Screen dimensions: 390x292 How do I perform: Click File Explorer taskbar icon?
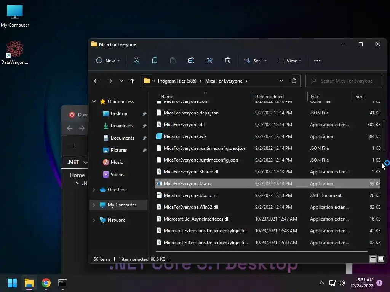(29, 283)
